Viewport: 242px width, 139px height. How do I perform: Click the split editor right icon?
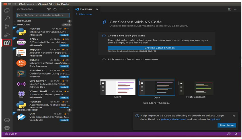point(230,9)
